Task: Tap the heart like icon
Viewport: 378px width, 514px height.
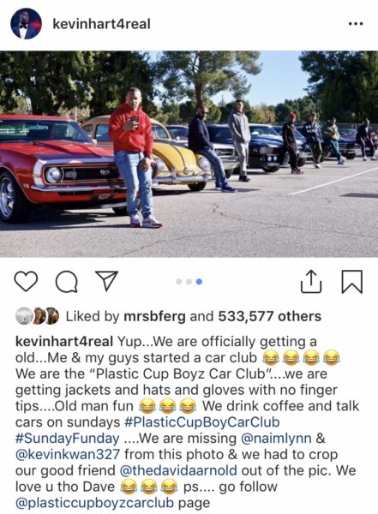Action: pos(26,281)
